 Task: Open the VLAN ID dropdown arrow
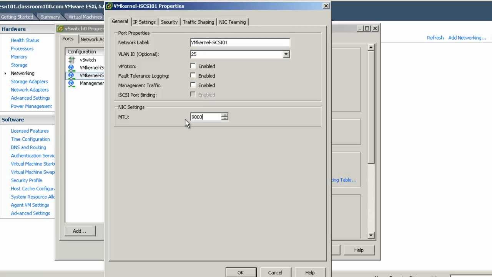coord(286,54)
